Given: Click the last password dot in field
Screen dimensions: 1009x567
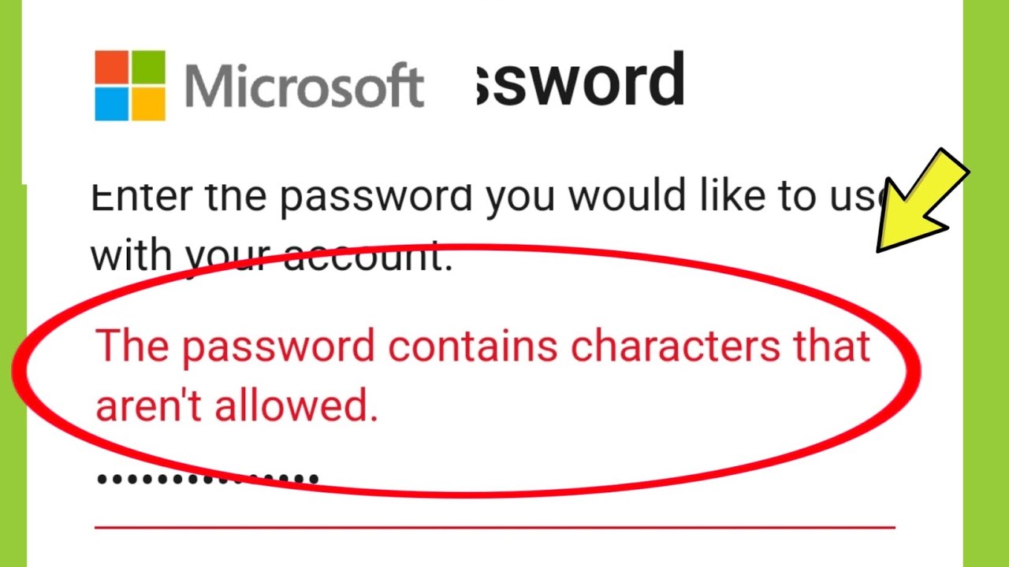Looking at the screenshot, I should 314,478.
